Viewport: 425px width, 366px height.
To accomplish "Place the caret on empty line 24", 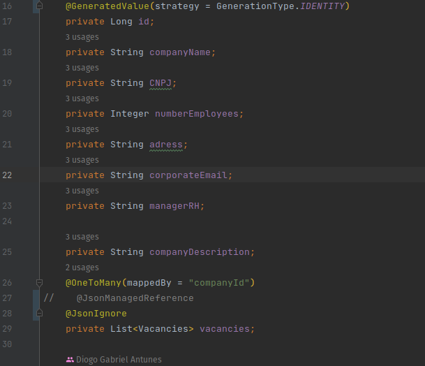I will click(x=232, y=221).
